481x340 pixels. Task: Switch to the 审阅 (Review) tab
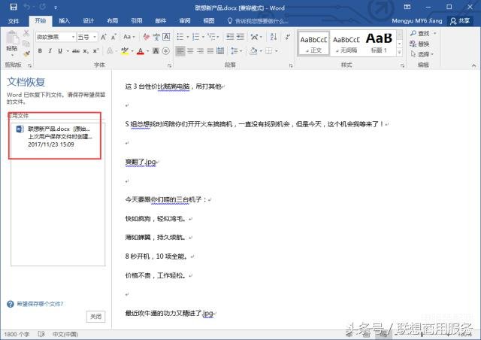pos(185,21)
